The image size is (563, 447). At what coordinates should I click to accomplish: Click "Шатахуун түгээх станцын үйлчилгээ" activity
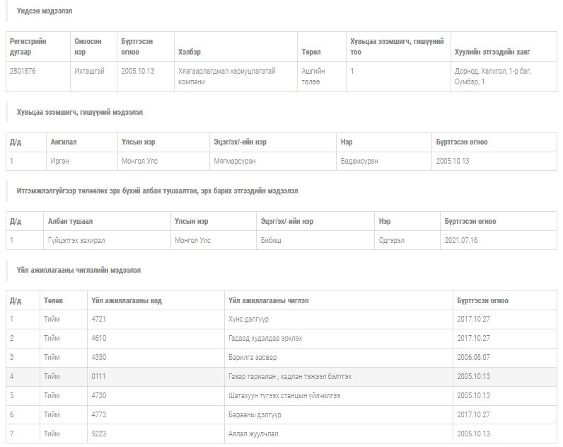tap(284, 395)
